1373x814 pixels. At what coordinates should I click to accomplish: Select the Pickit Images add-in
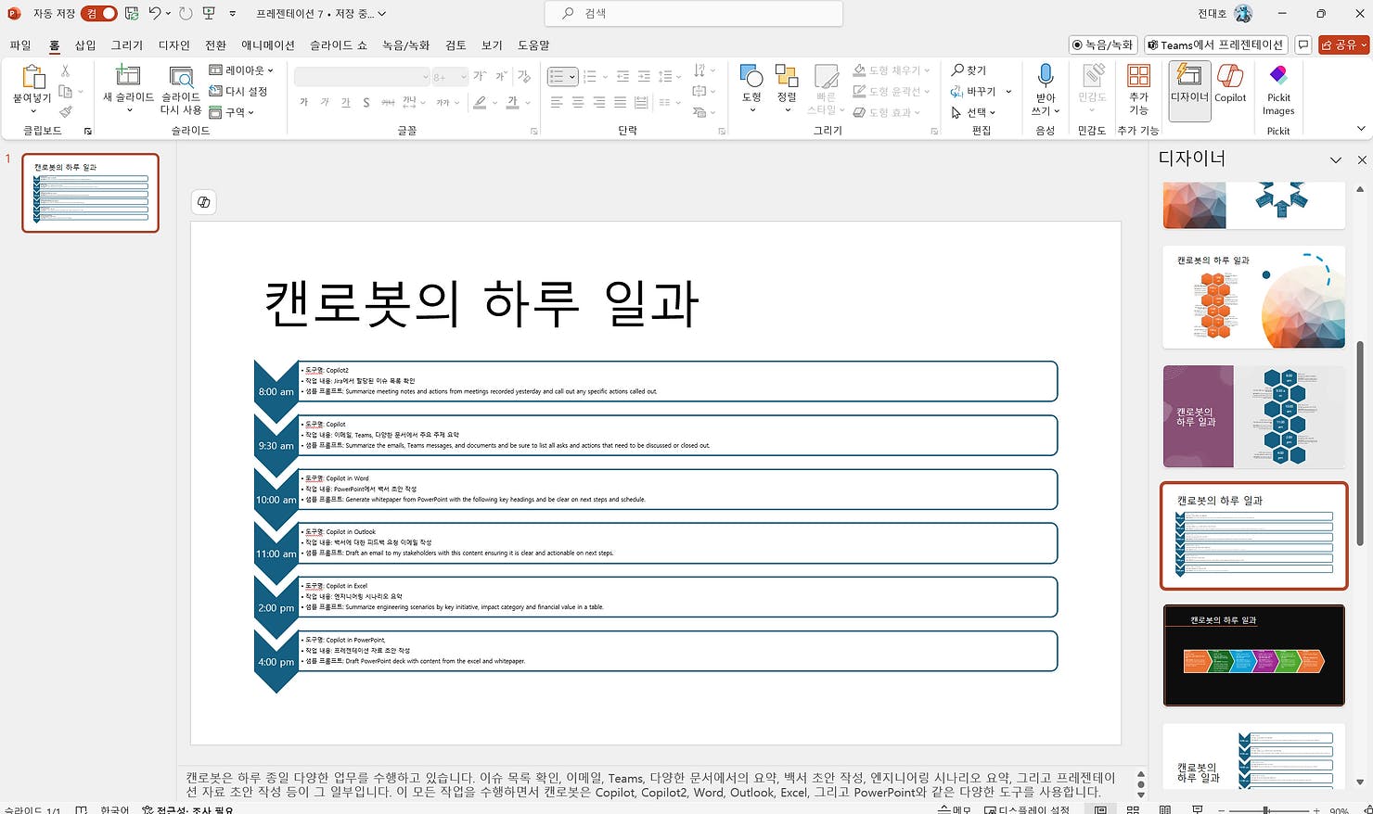tap(1278, 88)
